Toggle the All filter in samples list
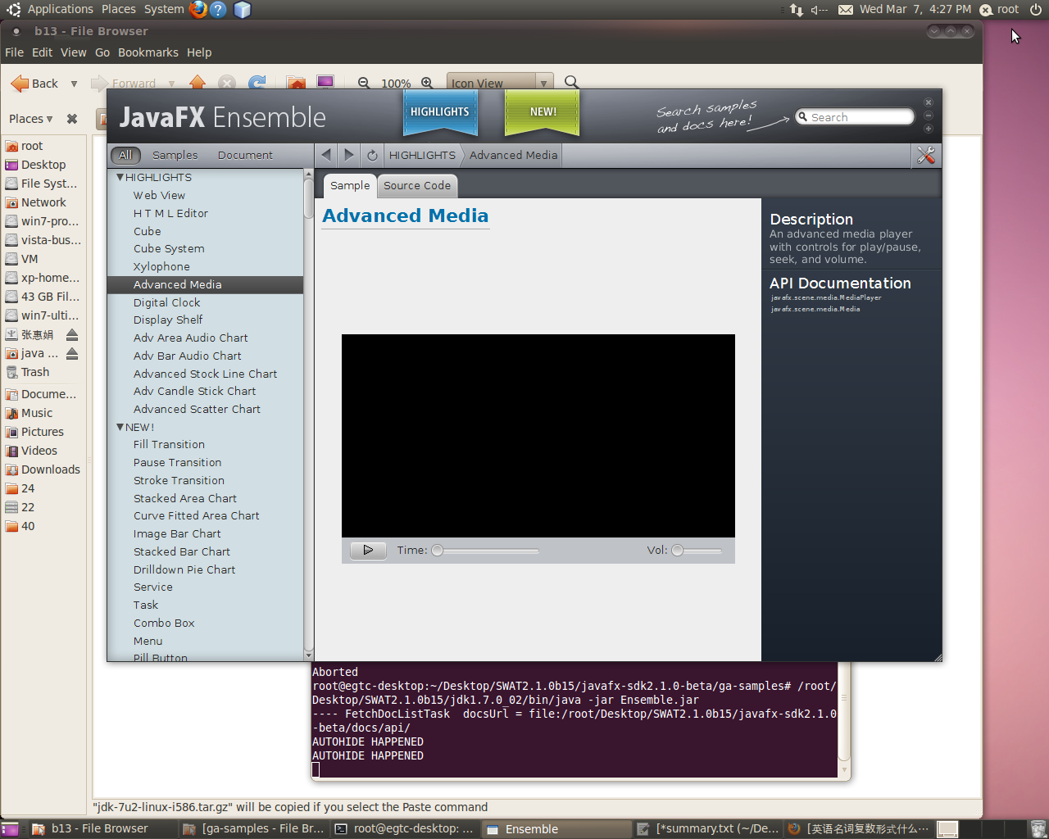This screenshot has width=1049, height=839. (x=125, y=155)
